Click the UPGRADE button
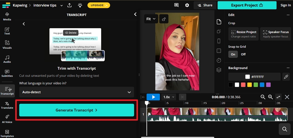293x138 pixels. click(x=99, y=5)
